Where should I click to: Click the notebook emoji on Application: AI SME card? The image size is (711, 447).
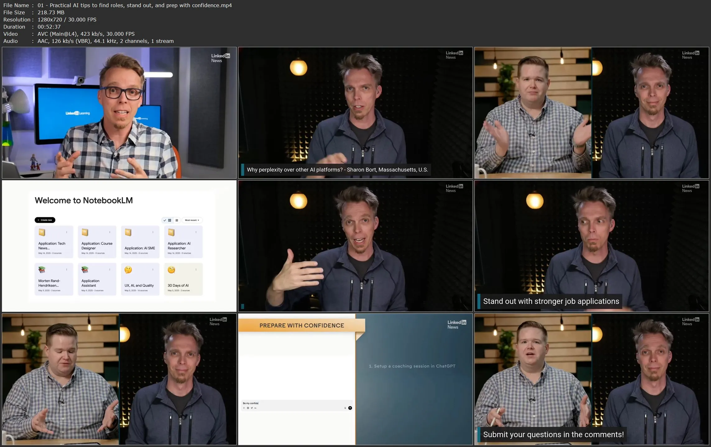click(x=128, y=232)
